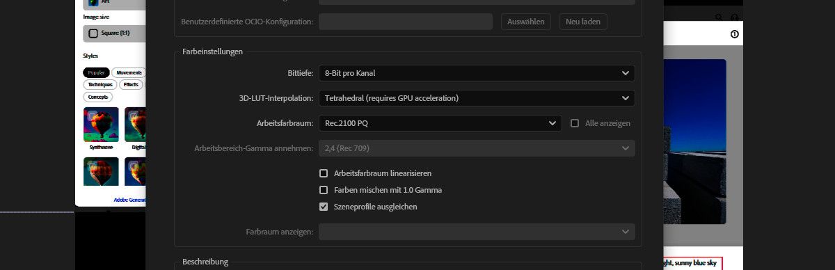The image size is (835, 270).
Task: Open the info icon above the sky image
Action: tap(735, 35)
